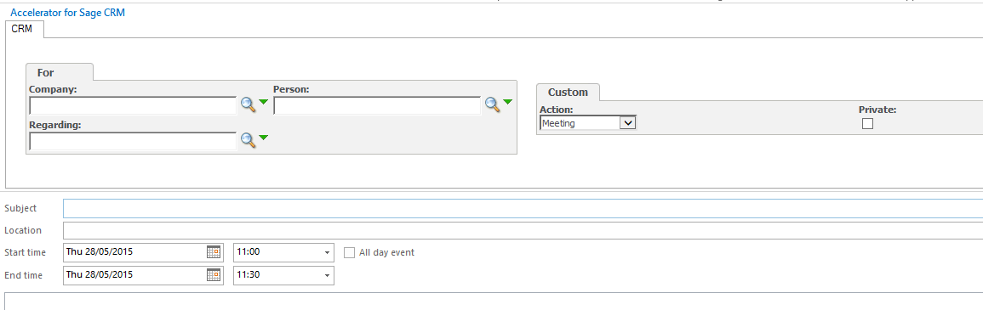
Task: Open the 11:30 end time dropdown
Action: coord(283,275)
